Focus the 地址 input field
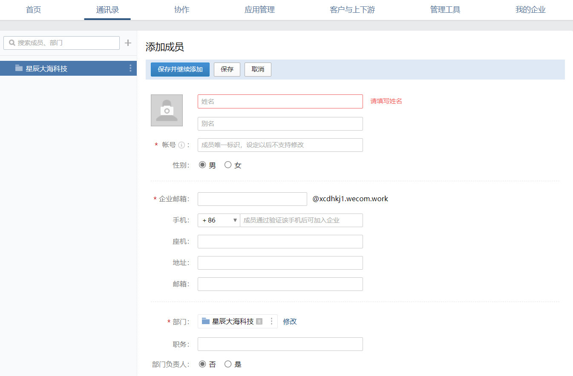 (x=280, y=263)
